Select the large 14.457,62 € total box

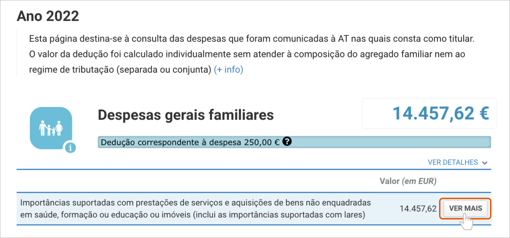click(x=429, y=113)
